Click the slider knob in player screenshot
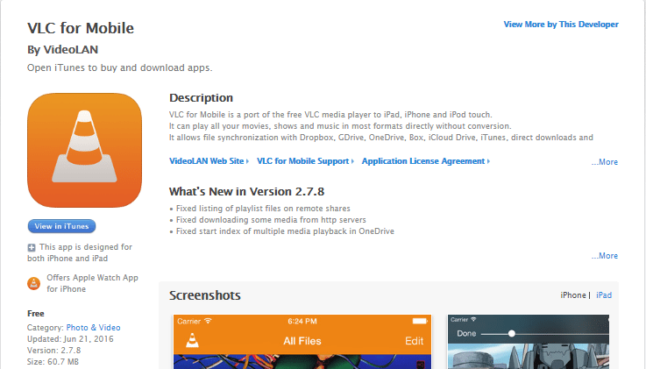The height and width of the screenshot is (369, 646). click(x=511, y=334)
